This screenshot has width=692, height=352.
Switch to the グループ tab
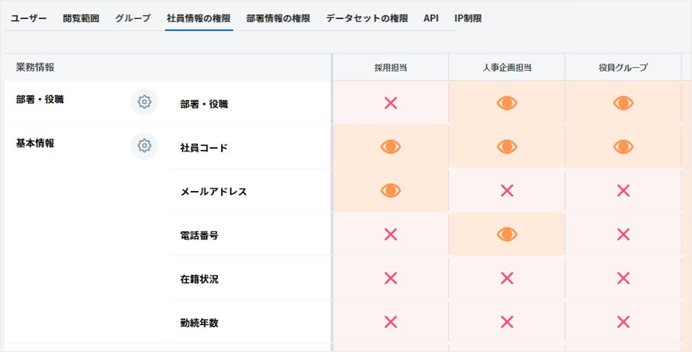133,18
